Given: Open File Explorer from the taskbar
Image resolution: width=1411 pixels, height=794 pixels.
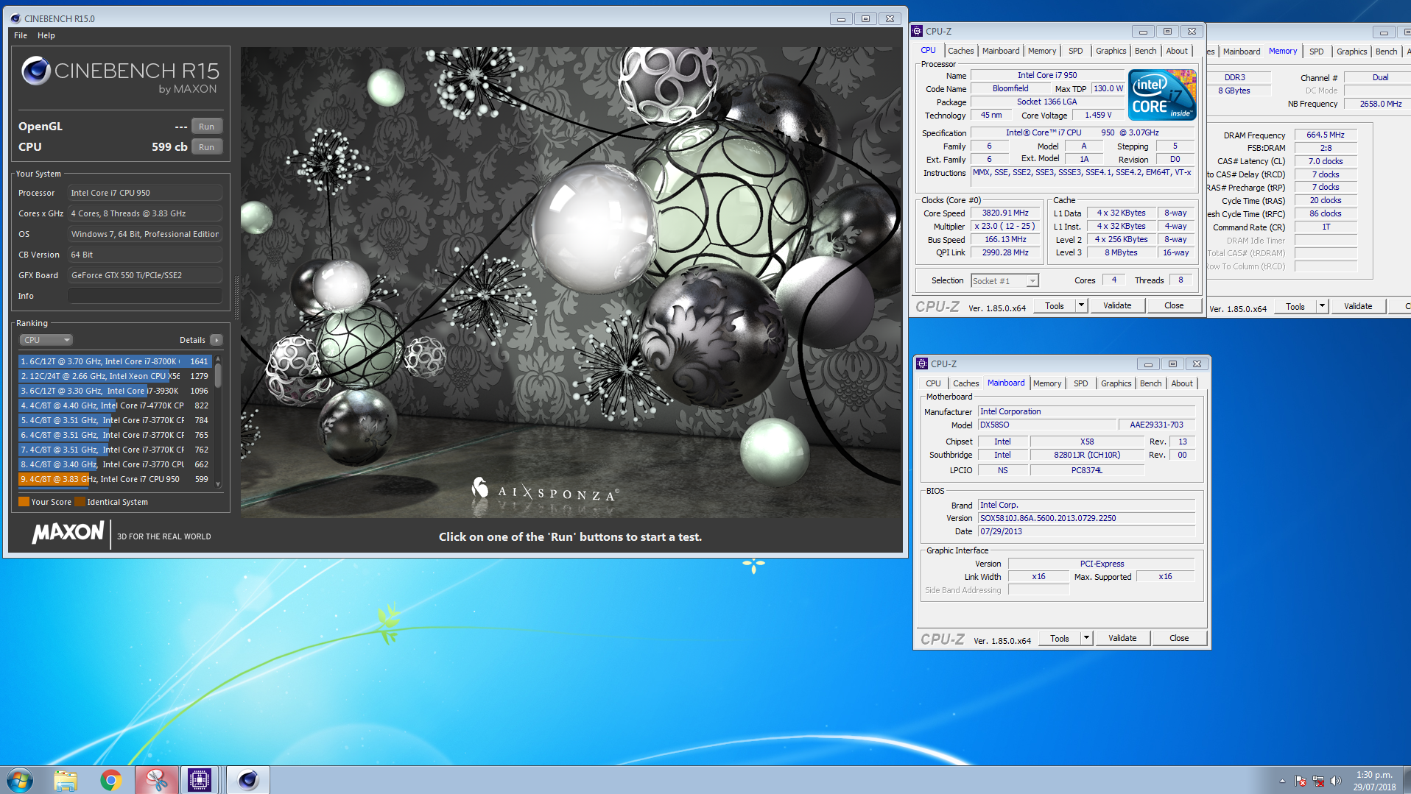Looking at the screenshot, I should point(66,780).
